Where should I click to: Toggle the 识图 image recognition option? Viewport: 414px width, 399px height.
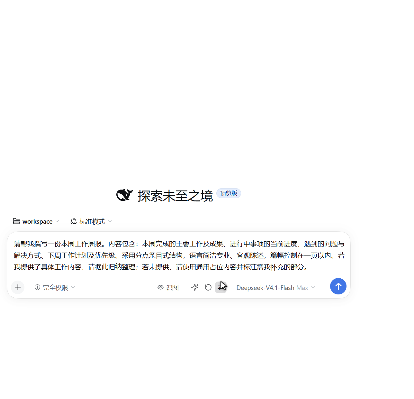pyautogui.click(x=168, y=287)
